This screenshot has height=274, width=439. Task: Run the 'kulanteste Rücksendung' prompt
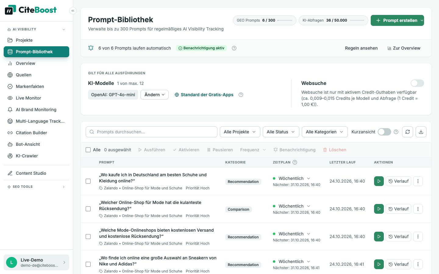[379, 209]
